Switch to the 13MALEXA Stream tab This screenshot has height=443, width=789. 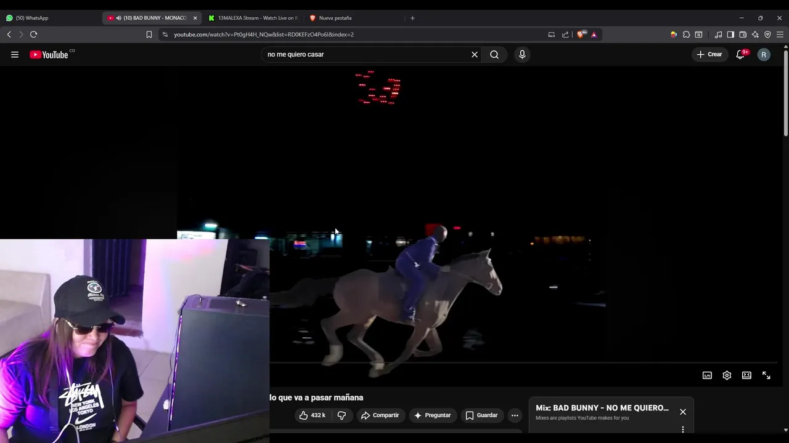coord(253,18)
